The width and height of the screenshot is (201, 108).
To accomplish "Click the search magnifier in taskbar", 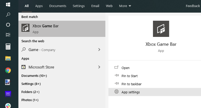I will (x=8, y=15).
